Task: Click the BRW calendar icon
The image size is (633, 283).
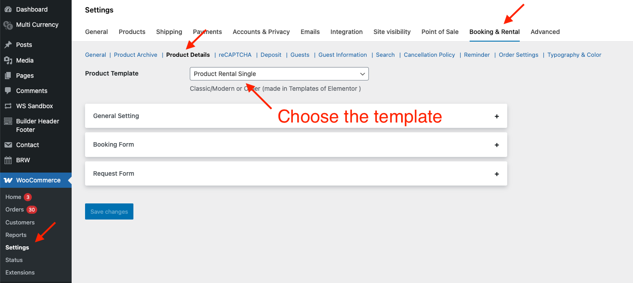Action: (8, 160)
